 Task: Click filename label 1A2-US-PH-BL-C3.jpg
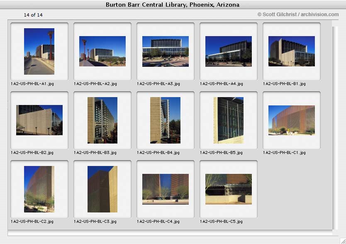click(95, 222)
